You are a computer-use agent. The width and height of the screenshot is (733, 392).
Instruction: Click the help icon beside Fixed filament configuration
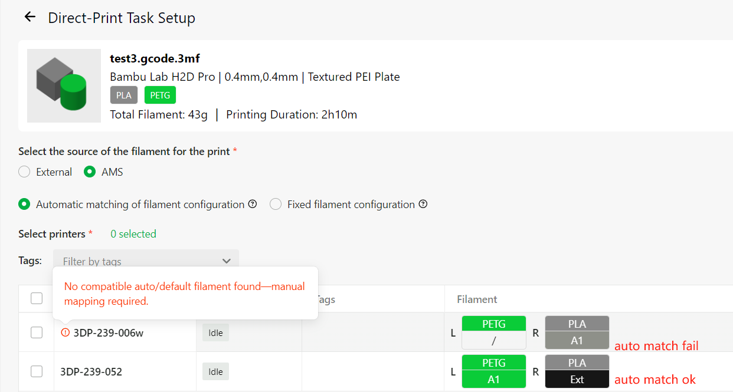tap(423, 204)
